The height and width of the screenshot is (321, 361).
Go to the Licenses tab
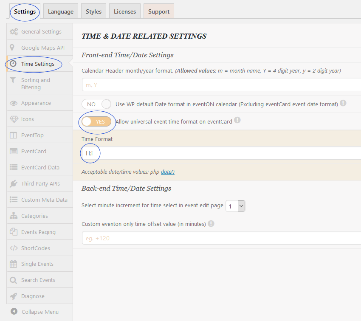[x=125, y=11]
